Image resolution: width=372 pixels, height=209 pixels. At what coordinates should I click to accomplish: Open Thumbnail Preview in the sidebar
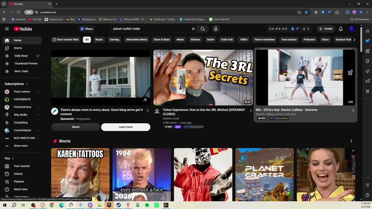point(22,64)
